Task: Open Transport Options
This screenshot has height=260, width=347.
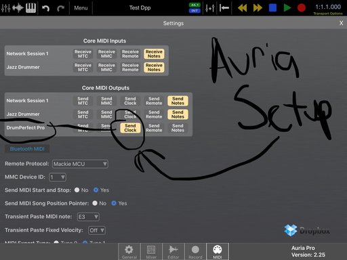Action: pos(328,14)
